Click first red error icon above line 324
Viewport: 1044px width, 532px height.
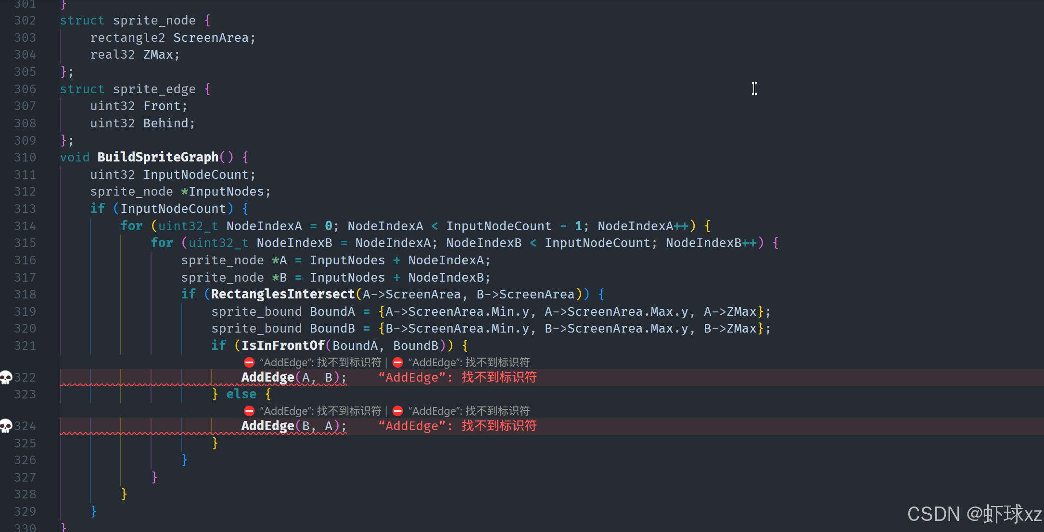[x=249, y=411]
